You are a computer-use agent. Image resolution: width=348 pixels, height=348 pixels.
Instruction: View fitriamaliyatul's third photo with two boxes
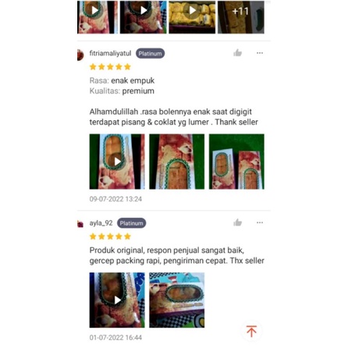click(x=236, y=162)
